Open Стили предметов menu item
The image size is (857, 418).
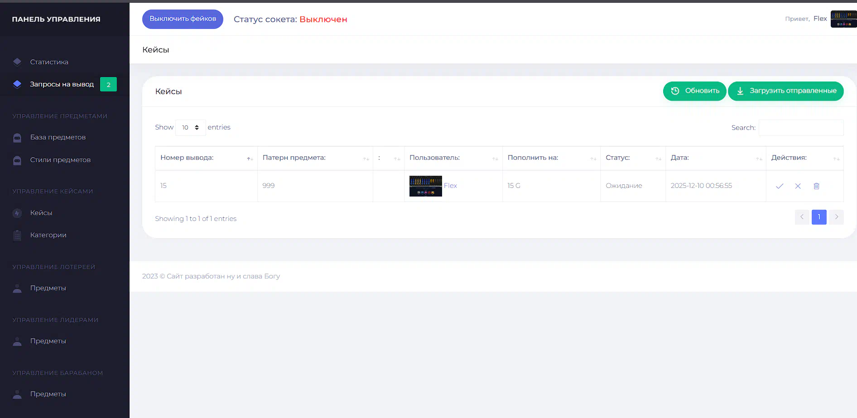pos(60,160)
